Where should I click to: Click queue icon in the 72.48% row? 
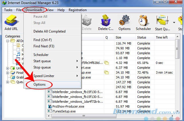(106, 72)
